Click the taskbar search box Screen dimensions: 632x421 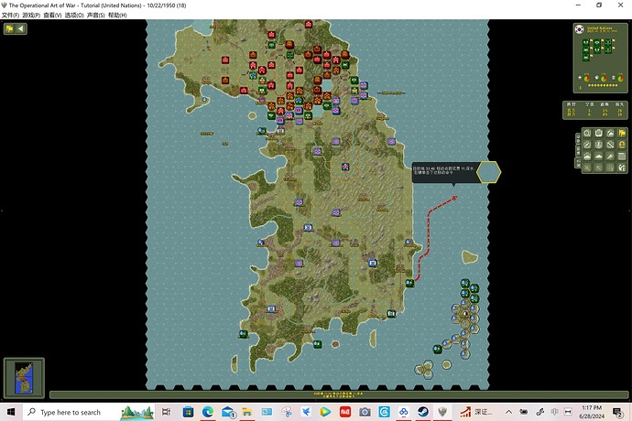(x=89, y=412)
